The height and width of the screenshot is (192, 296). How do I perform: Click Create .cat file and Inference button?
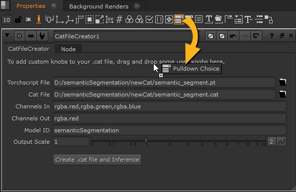click(x=97, y=160)
